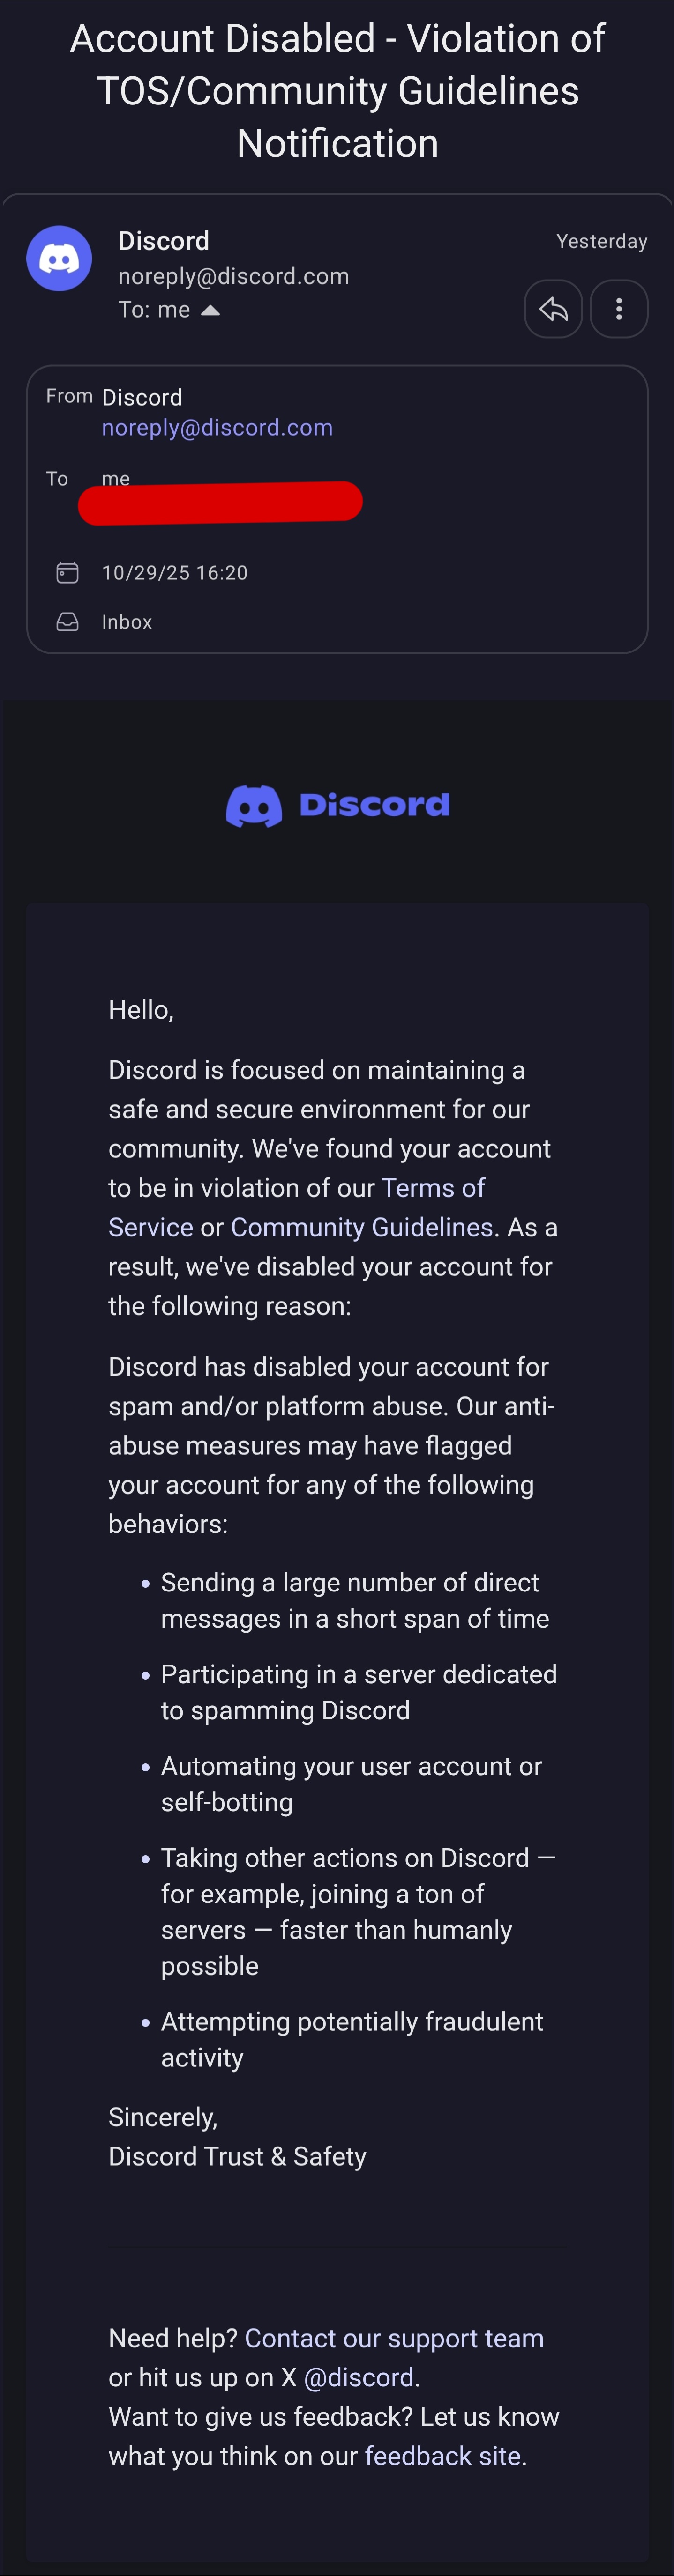674x2576 pixels.
Task: Click the redacted recipient address
Action: point(220,502)
